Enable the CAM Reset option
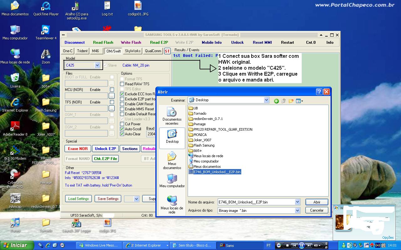The image size is (401, 250). tap(122, 104)
